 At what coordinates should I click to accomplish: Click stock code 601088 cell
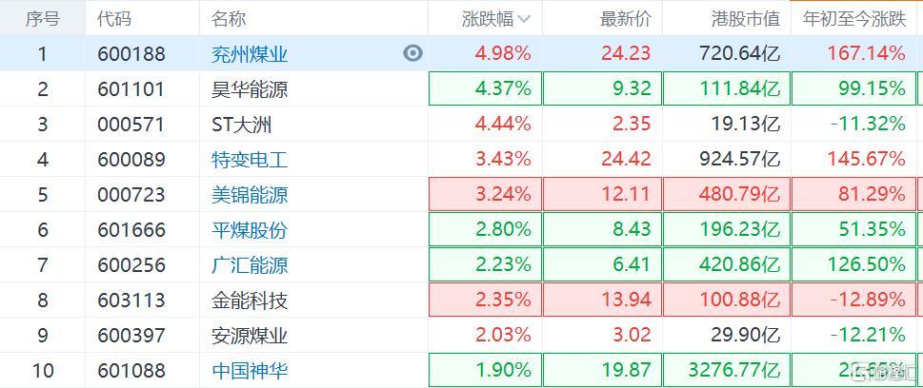[131, 371]
